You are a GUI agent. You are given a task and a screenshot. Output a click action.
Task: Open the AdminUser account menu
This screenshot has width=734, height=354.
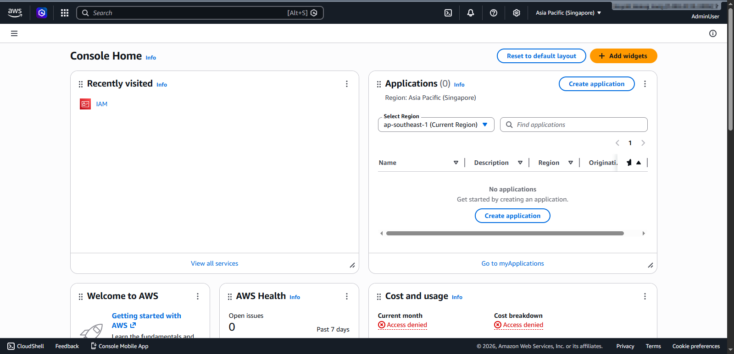click(x=705, y=16)
